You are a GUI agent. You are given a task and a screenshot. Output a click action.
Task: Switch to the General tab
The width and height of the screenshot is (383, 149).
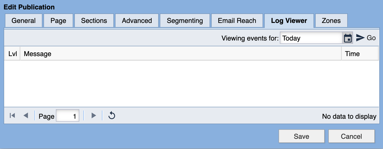pos(24,21)
